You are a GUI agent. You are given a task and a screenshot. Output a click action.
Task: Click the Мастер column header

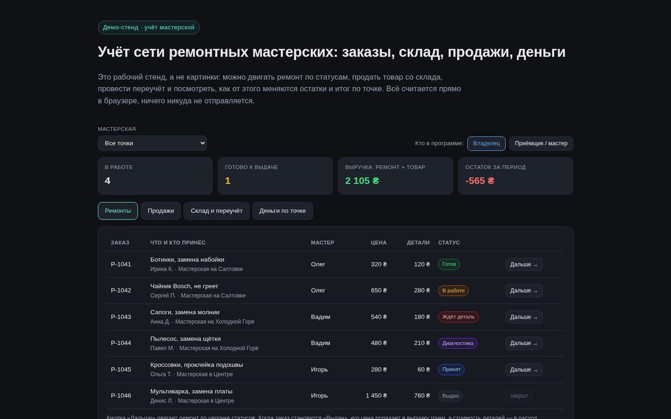(x=323, y=242)
